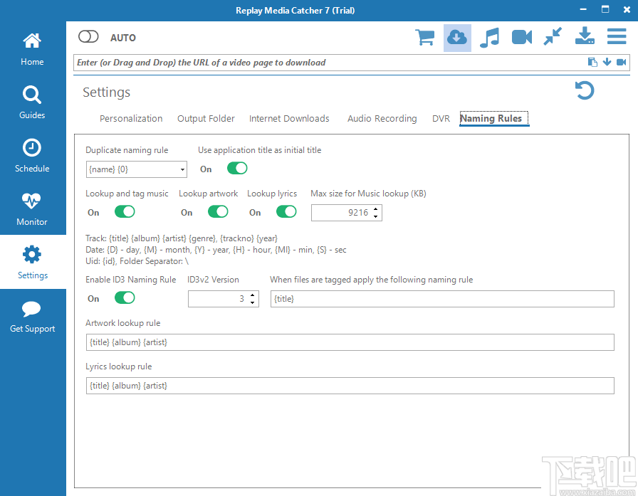Disable Lookup and tag music toggle
This screenshot has height=496, width=638.
pyautogui.click(x=124, y=212)
